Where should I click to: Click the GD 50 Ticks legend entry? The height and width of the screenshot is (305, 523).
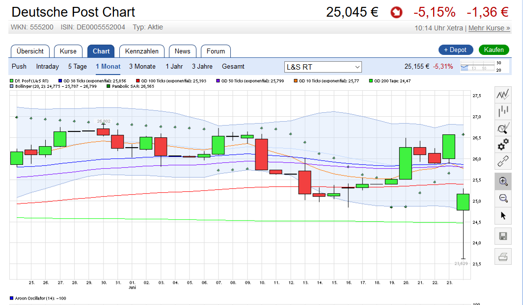[x=250, y=80]
